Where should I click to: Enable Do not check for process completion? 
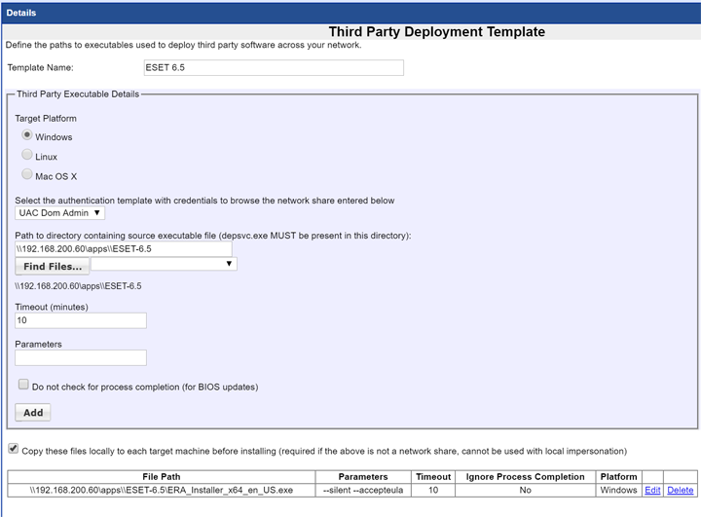[x=23, y=386]
